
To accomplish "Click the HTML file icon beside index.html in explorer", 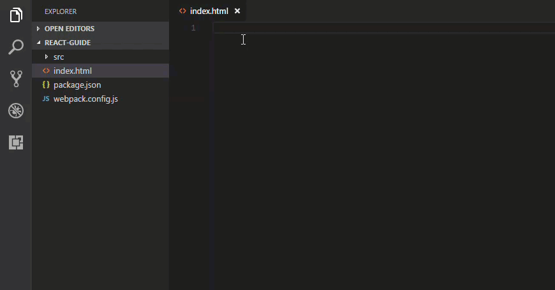I will tap(46, 71).
